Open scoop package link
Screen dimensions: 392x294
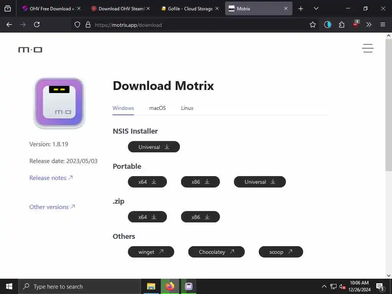281,252
